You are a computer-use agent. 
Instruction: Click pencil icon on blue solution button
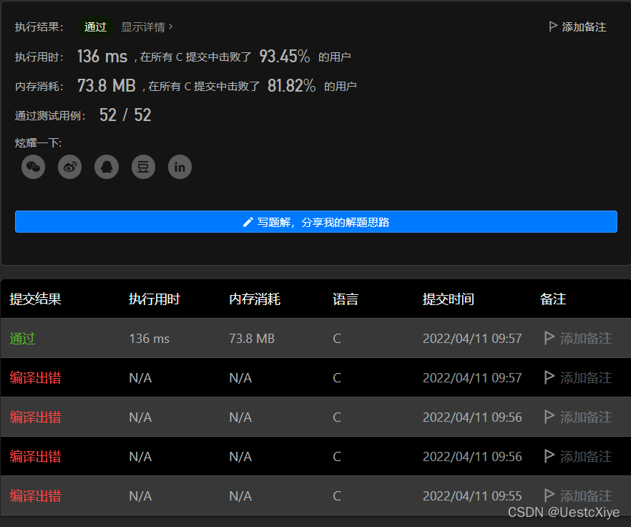[248, 222]
